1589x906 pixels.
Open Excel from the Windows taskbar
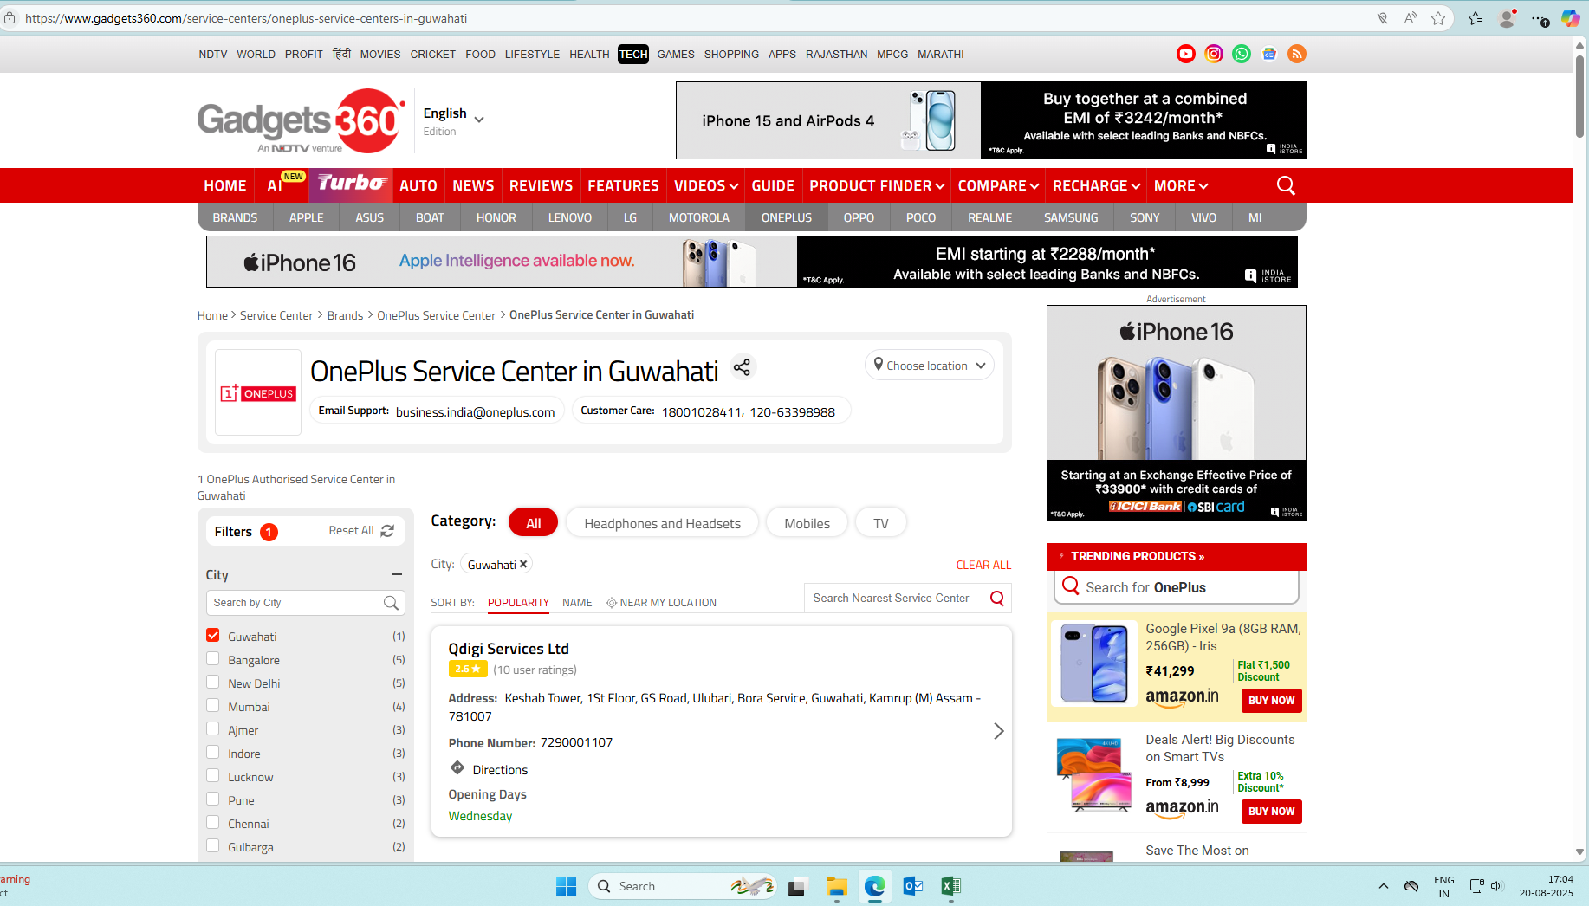(950, 886)
